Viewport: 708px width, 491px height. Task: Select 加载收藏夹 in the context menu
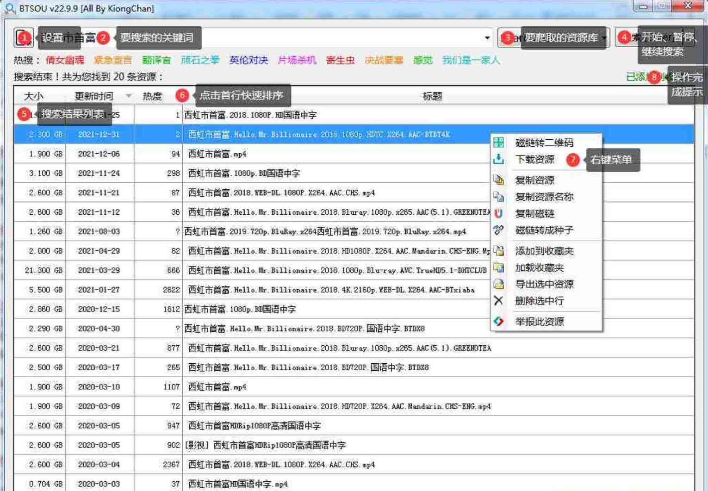coord(540,267)
